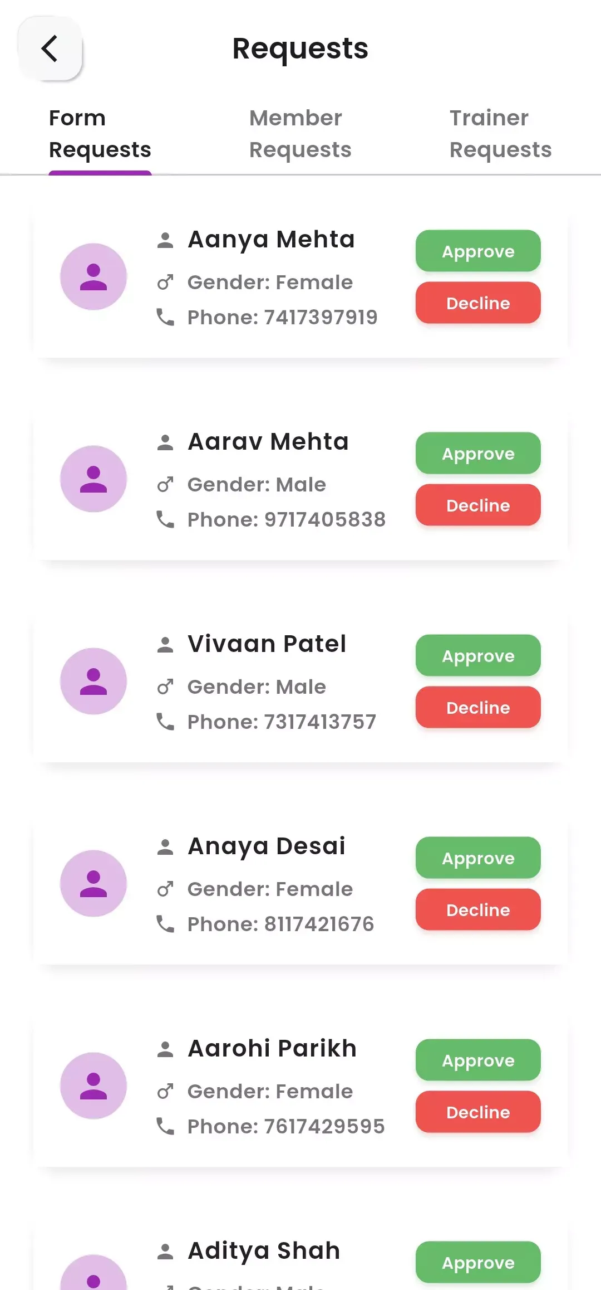The image size is (601, 1290).
Task: Open the Trainer Requests tab
Action: pos(500,134)
